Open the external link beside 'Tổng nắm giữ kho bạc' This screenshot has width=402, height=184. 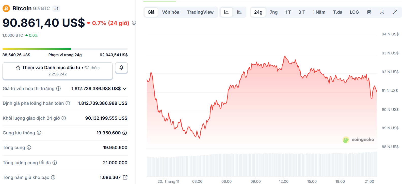(x=125, y=177)
